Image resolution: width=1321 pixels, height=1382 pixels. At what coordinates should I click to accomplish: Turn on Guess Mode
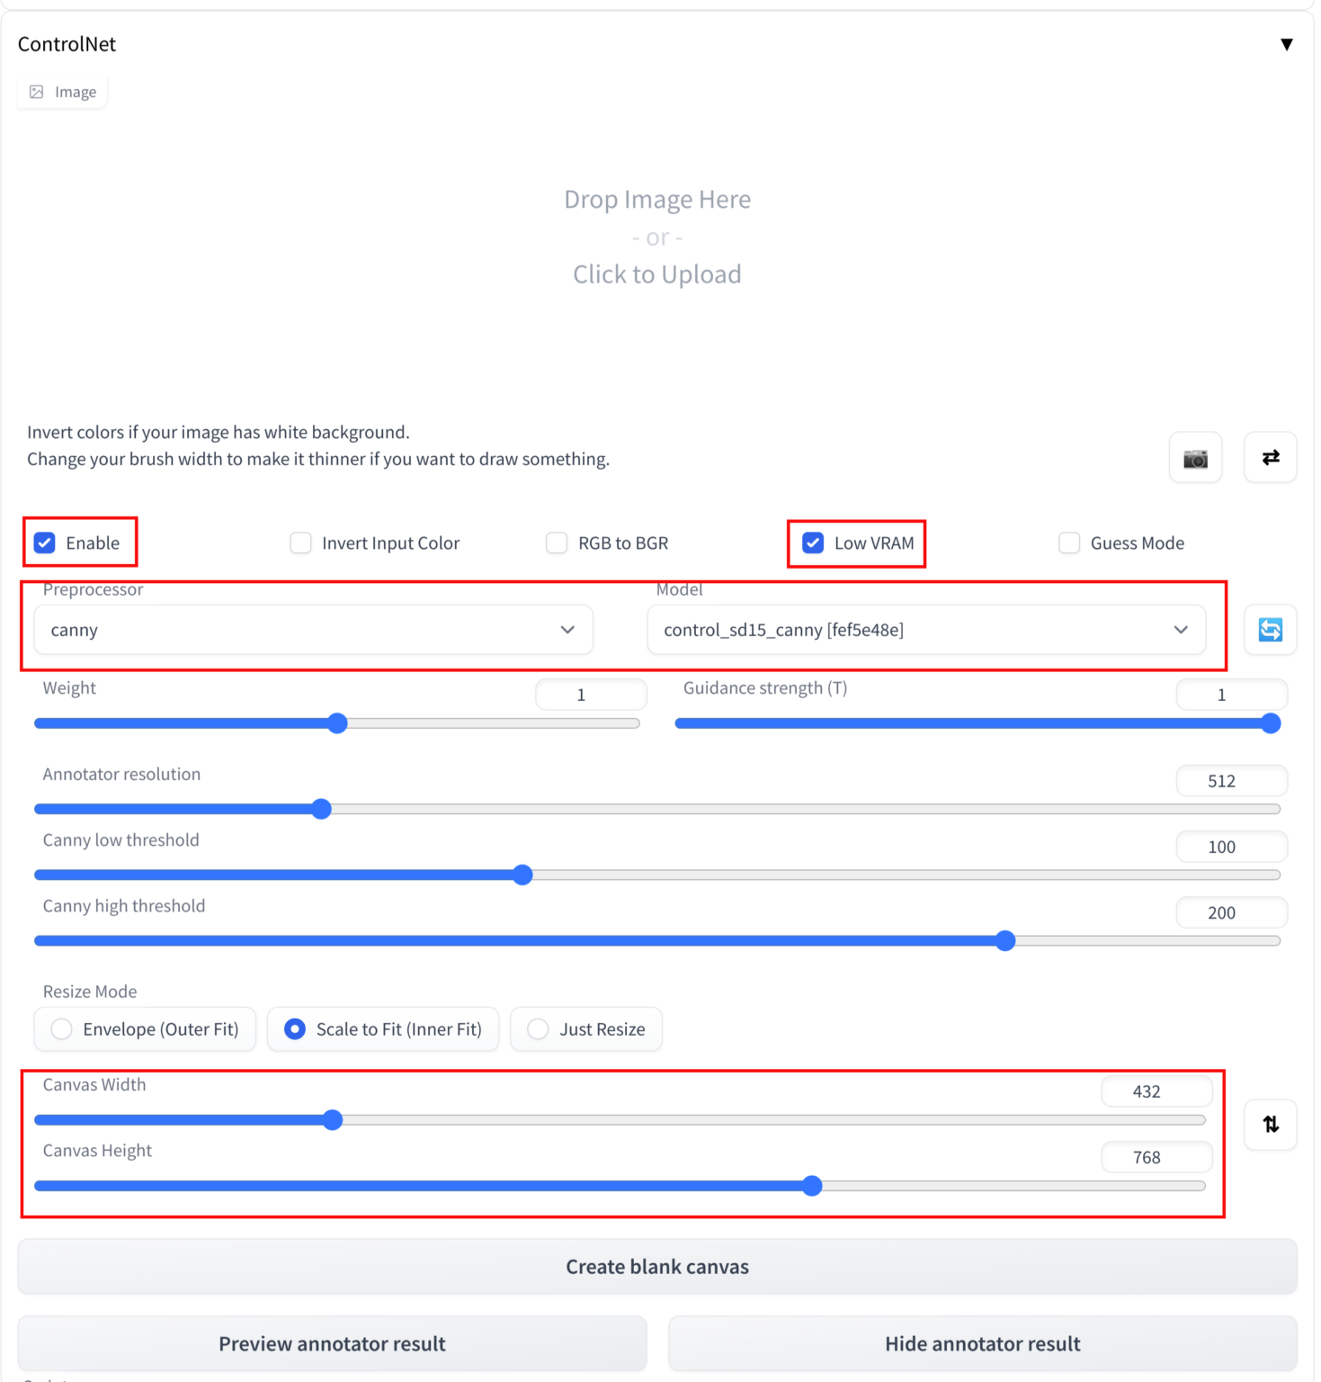click(x=1068, y=543)
